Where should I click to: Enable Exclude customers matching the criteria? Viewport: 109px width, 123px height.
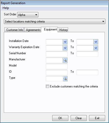(47, 86)
